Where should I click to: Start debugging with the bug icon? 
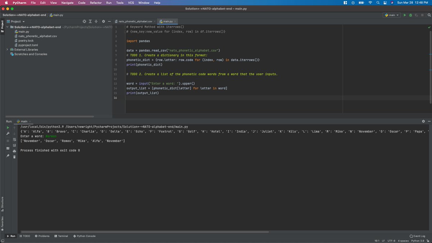410,15
